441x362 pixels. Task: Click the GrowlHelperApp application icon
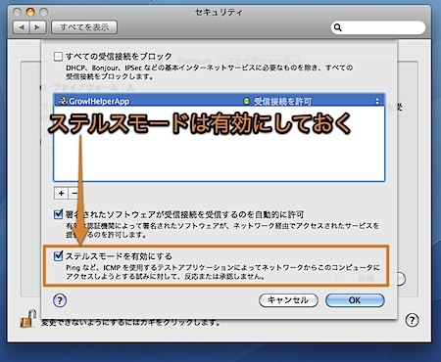click(63, 101)
